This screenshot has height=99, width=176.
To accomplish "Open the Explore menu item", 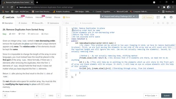I will [20, 17].
